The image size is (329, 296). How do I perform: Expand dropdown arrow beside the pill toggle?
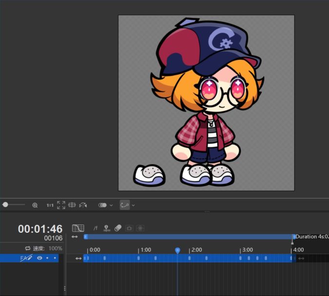coord(111,205)
